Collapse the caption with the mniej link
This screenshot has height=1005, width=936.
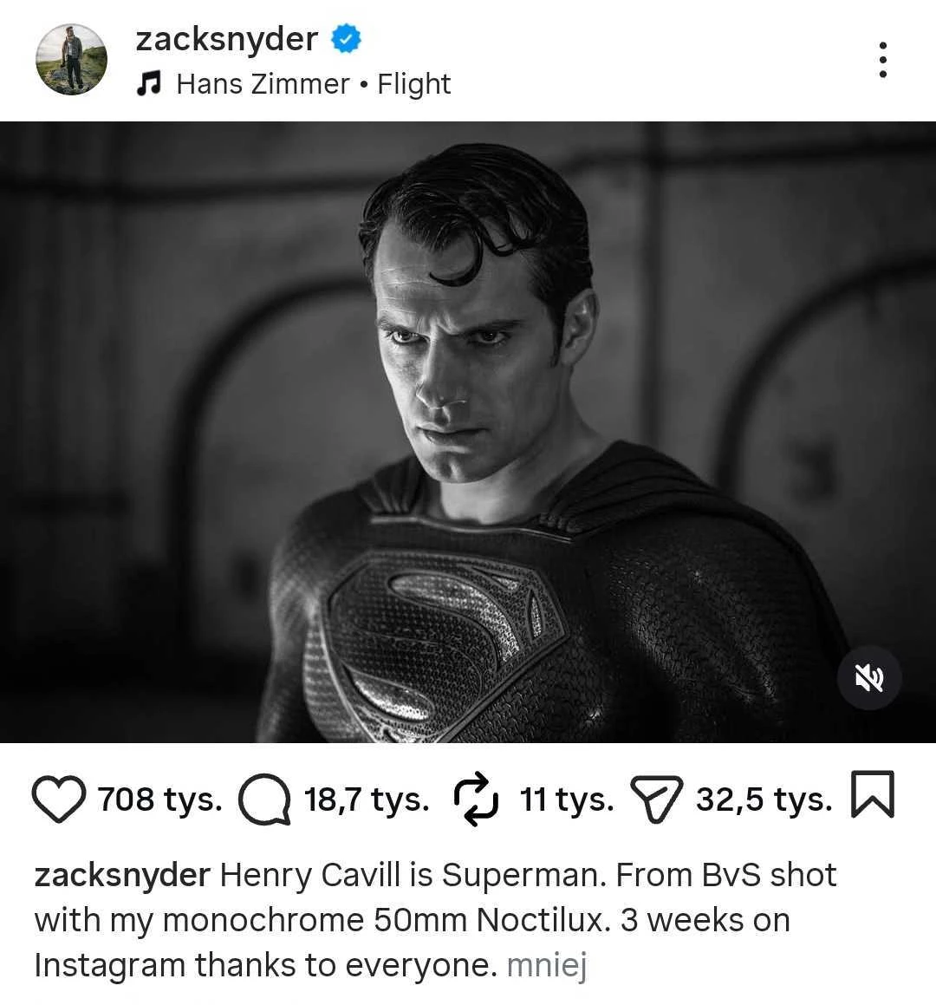(549, 964)
